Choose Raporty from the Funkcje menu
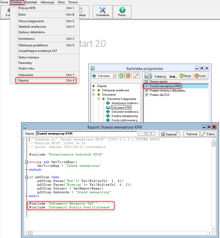This screenshot has width=220, height=238. click(x=24, y=81)
